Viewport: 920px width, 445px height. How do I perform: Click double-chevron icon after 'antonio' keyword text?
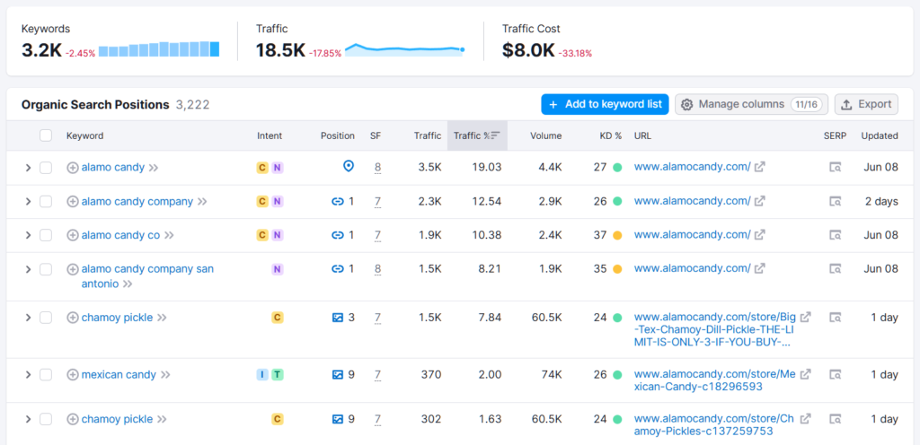[128, 284]
